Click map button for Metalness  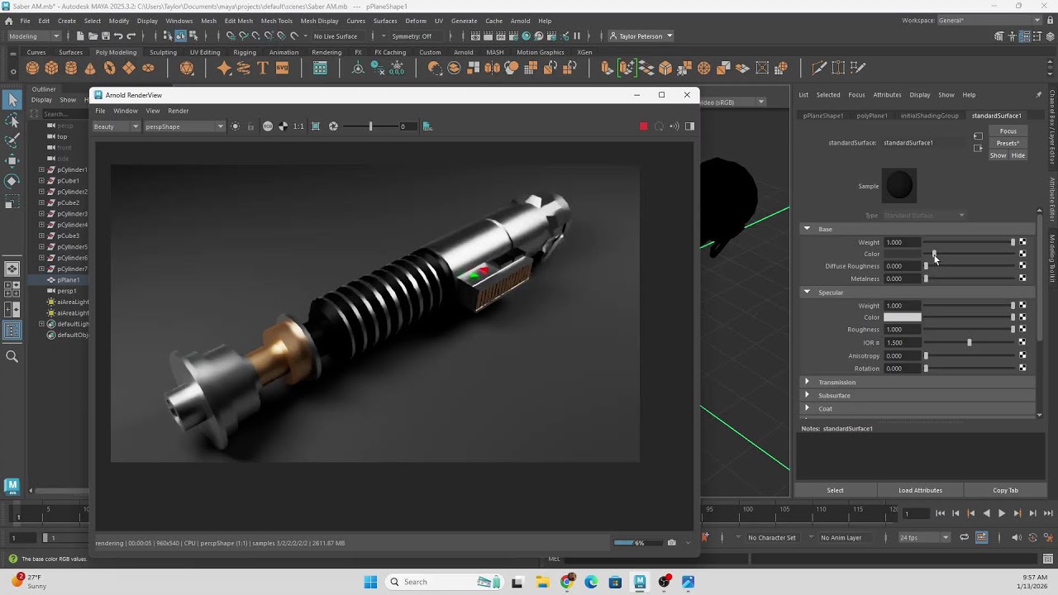point(1022,278)
